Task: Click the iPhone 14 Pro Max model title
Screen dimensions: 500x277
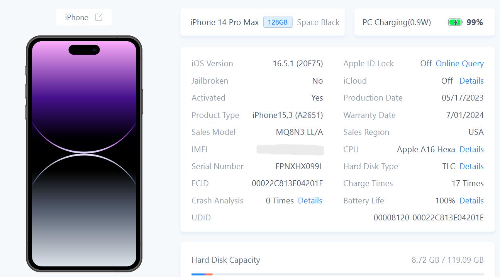Action: tap(224, 22)
